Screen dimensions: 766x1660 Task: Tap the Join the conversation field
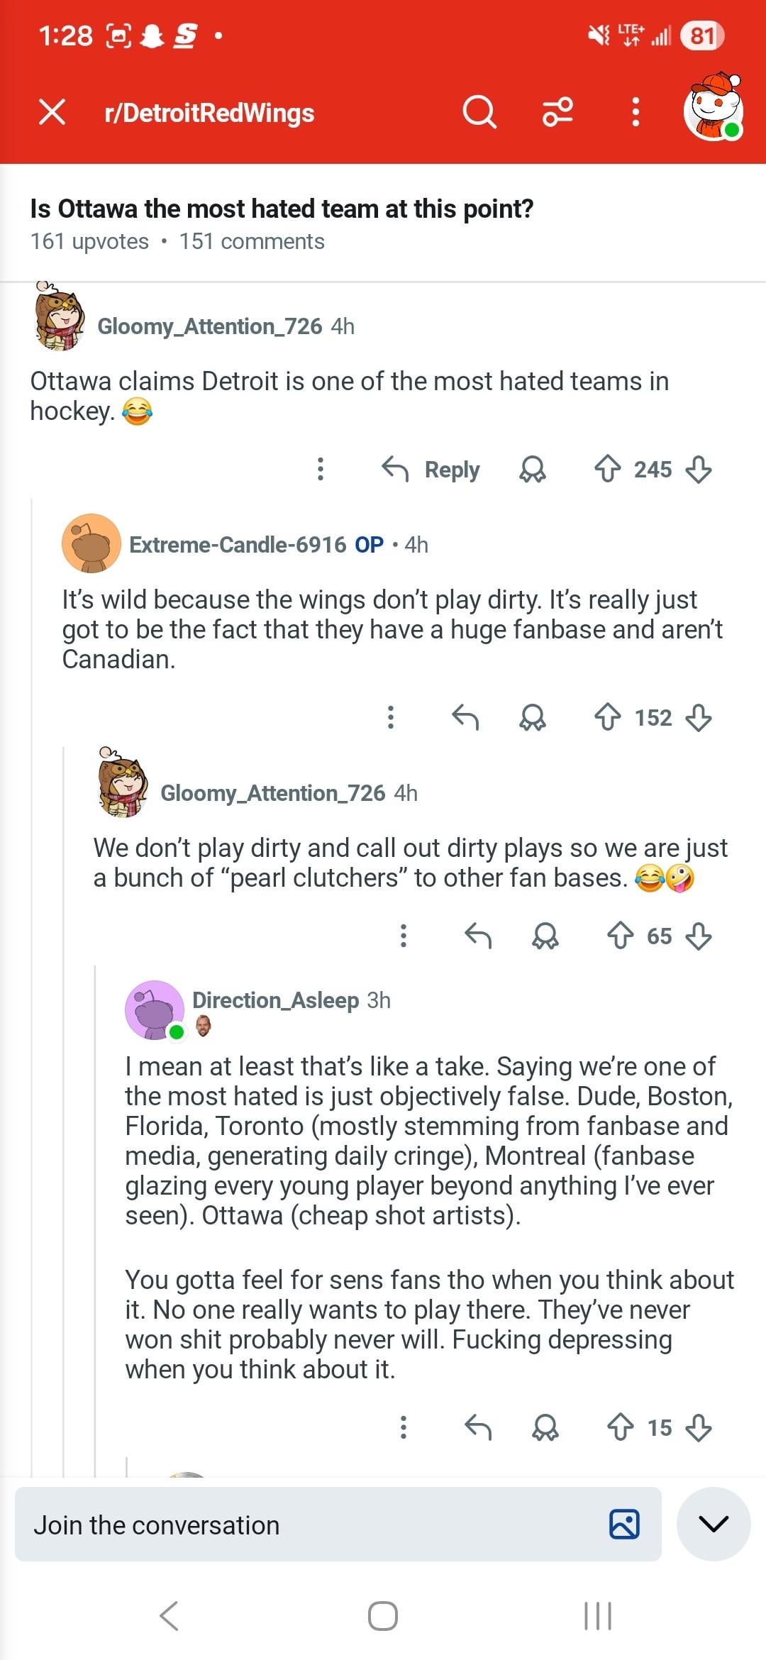[x=305, y=1525]
